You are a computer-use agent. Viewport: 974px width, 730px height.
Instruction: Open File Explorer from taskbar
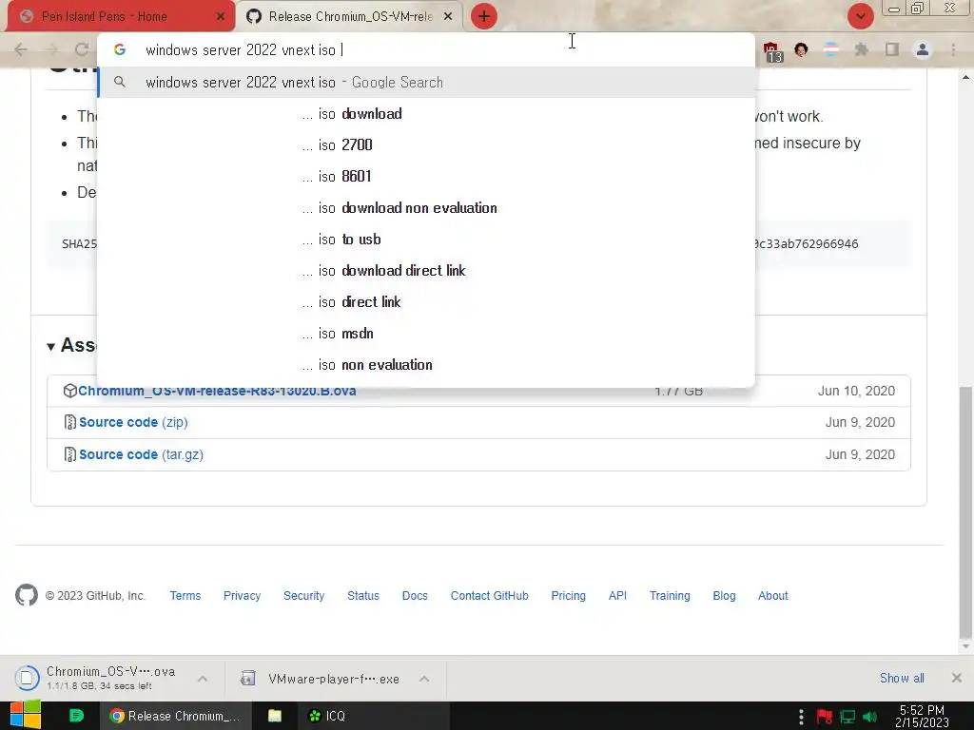click(275, 716)
